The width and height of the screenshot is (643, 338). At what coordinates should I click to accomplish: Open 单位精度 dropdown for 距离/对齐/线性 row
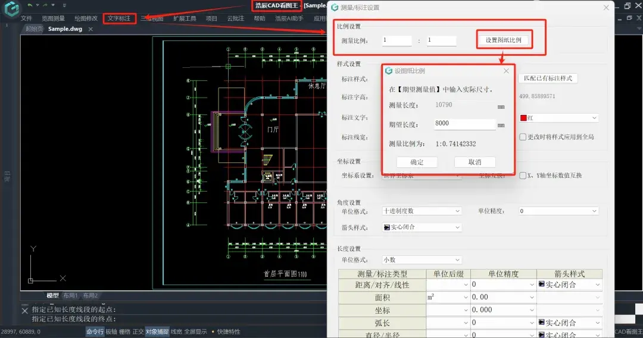(503, 284)
